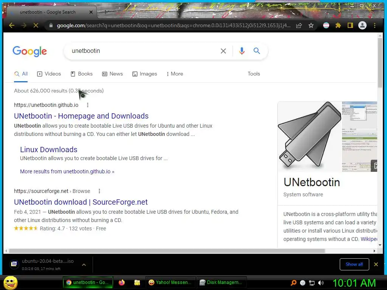This screenshot has height=290, width=387.
Task: Open a new tab with the plus button
Action: coord(105,12)
